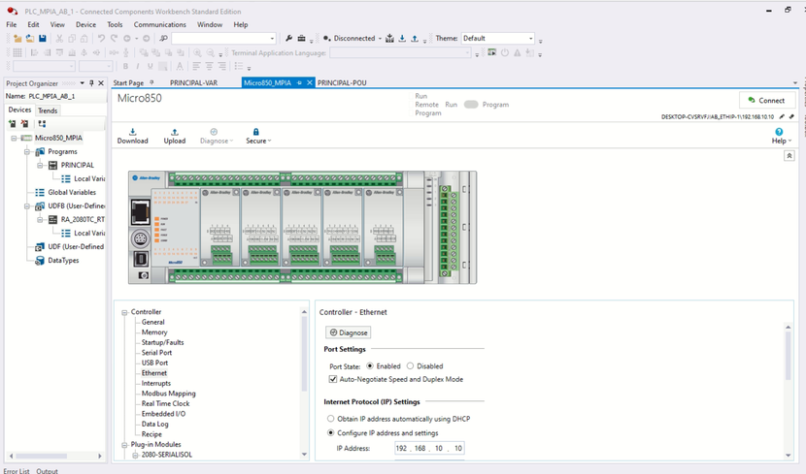Open the Help icon in the Micro850 panel
This screenshot has width=806, height=474.
[x=779, y=132]
